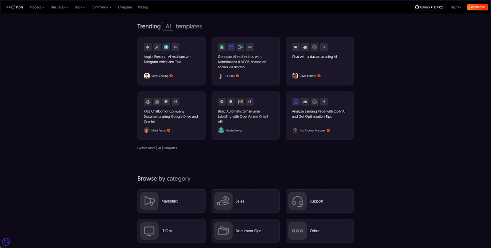Screen dimensions: 491x248
Task: Click Mihai Farcas's avatar
Action: (x=147, y=130)
